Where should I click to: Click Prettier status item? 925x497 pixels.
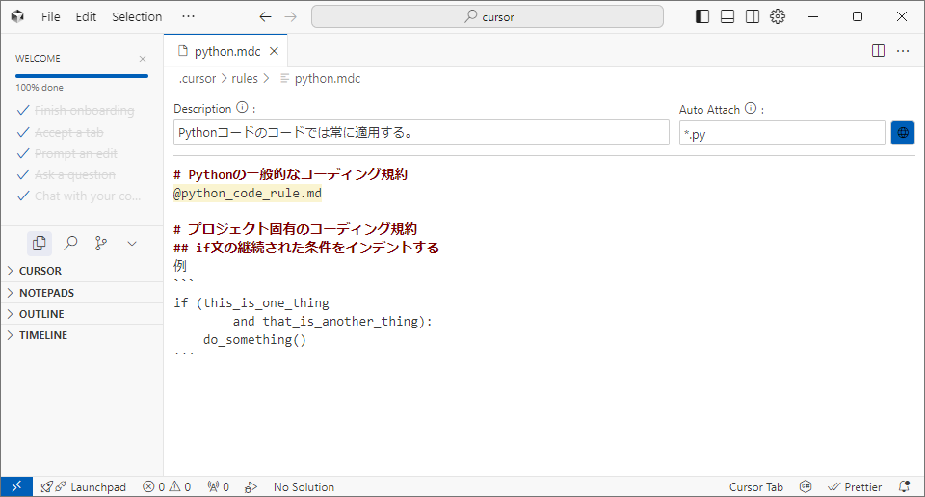coord(855,487)
